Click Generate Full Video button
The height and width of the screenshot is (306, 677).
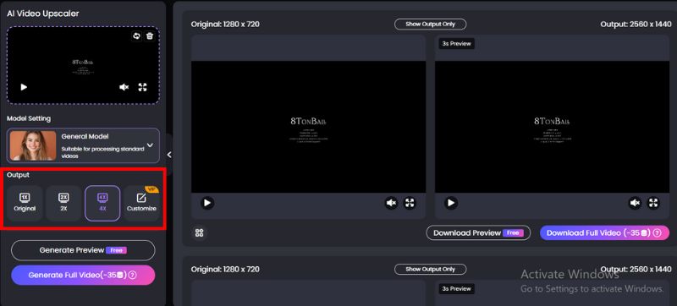[83, 275]
